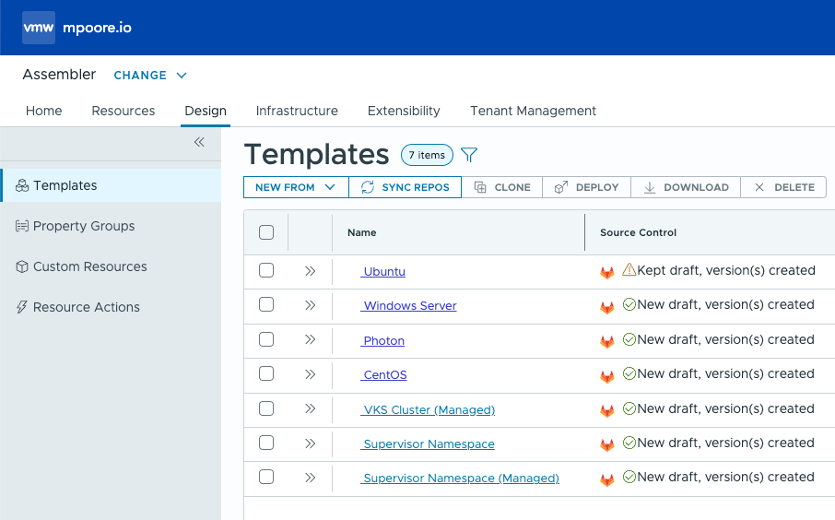The height and width of the screenshot is (520, 835).
Task: Collapse the sidebar with double-chevron icon
Action: 199,142
